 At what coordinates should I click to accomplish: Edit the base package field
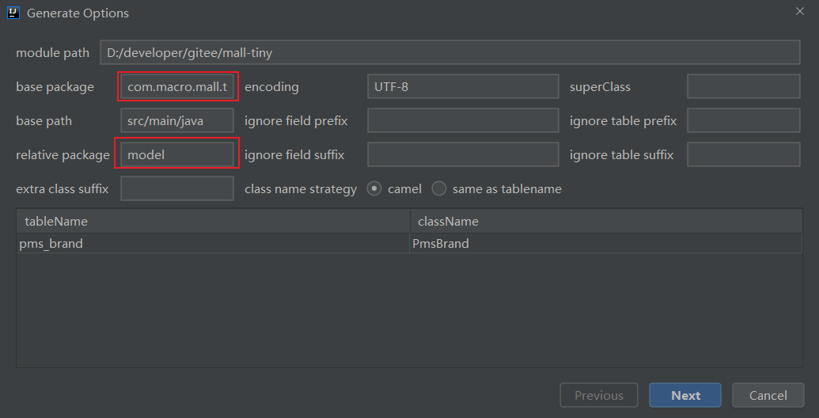tap(177, 86)
